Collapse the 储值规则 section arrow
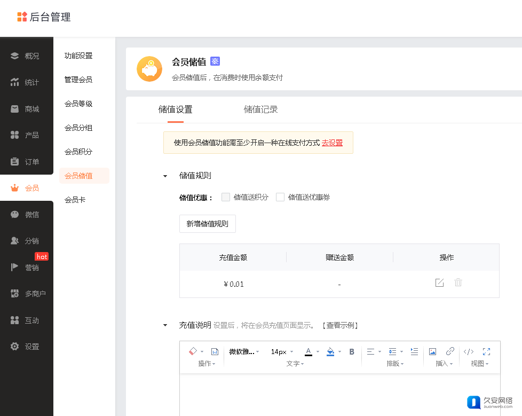The image size is (522, 416). (165, 176)
